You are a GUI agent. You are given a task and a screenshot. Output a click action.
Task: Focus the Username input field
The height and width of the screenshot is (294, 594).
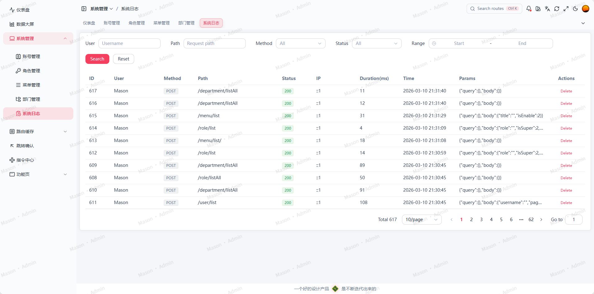130,43
